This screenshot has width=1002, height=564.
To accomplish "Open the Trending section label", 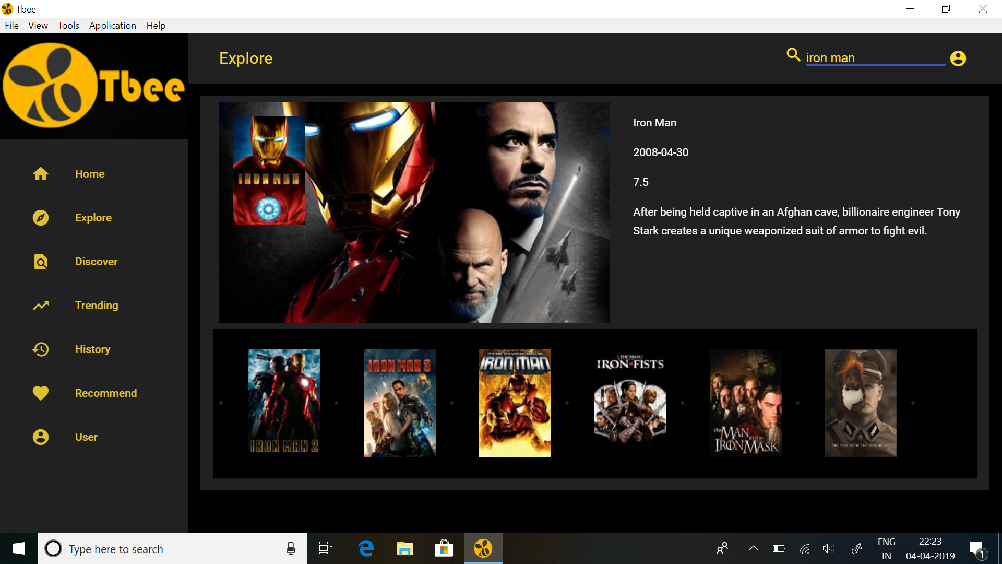I will coord(97,305).
